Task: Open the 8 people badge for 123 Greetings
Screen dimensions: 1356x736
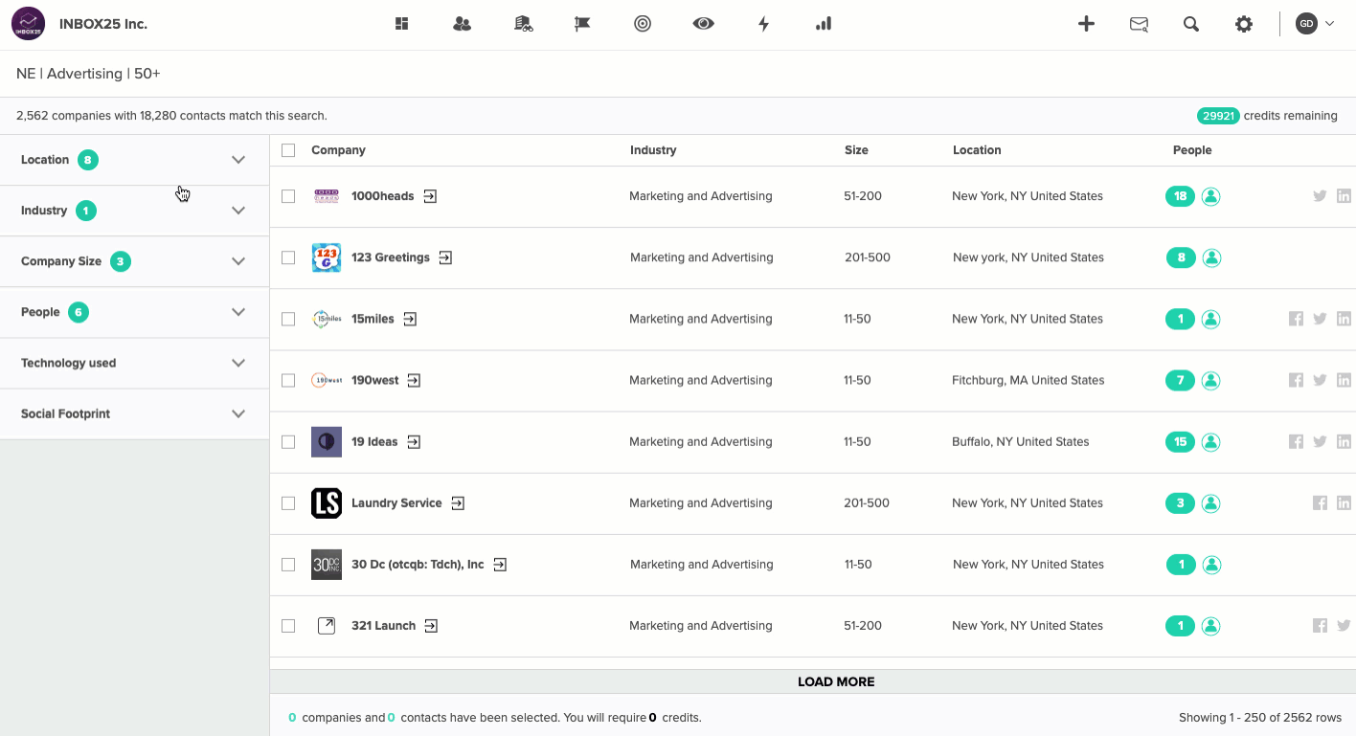Action: pyautogui.click(x=1181, y=257)
